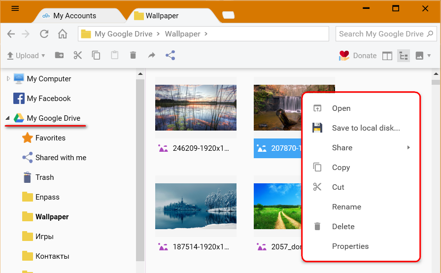Screen dimensions: 441x273
Task: Click My Google Drive in the breadcrumb
Action: coord(124,34)
